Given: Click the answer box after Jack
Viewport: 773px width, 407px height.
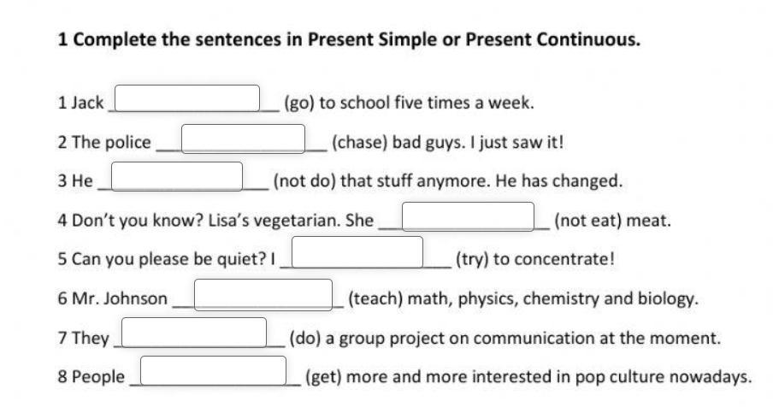Looking at the screenshot, I should pyautogui.click(x=187, y=98).
